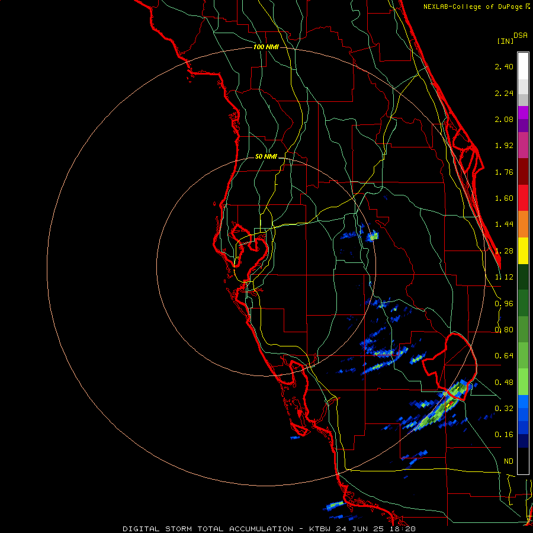Pick the yellow legend swatch
The image size is (533, 533).
coord(523,251)
